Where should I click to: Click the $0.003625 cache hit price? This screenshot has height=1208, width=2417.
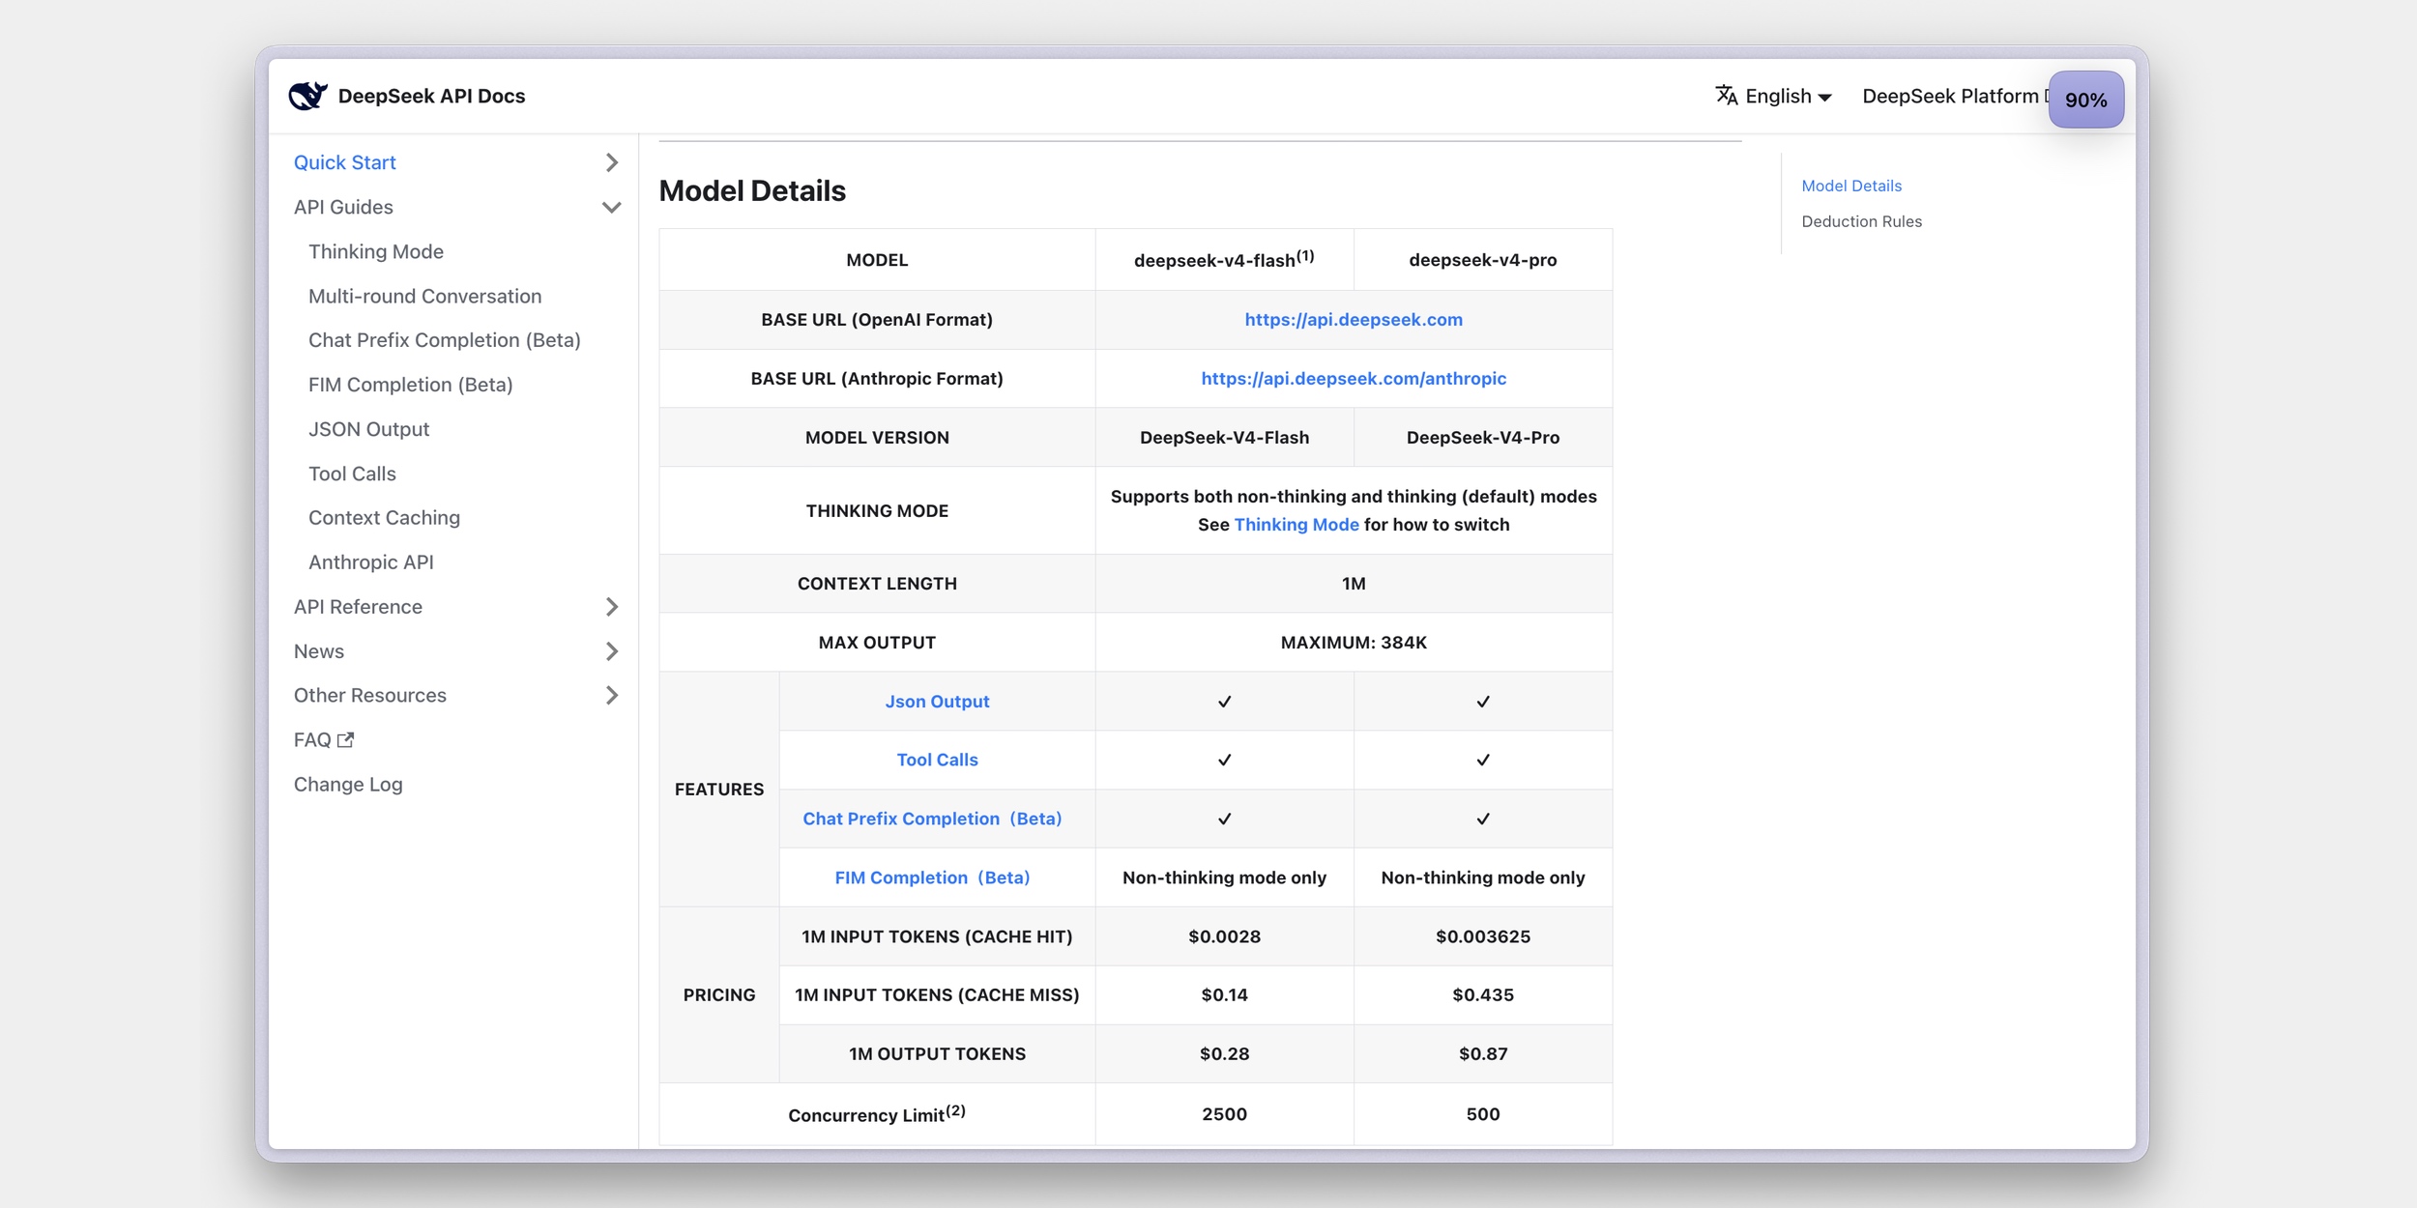pos(1482,936)
